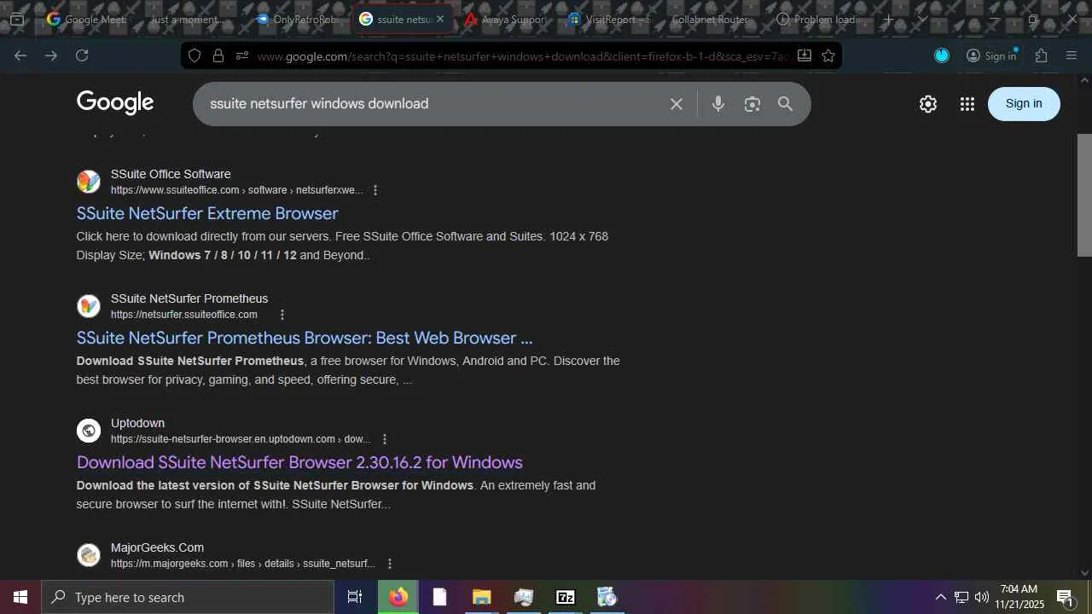Click the Firefox account Sign in button
The width and height of the screenshot is (1092, 614).
pos(991,55)
